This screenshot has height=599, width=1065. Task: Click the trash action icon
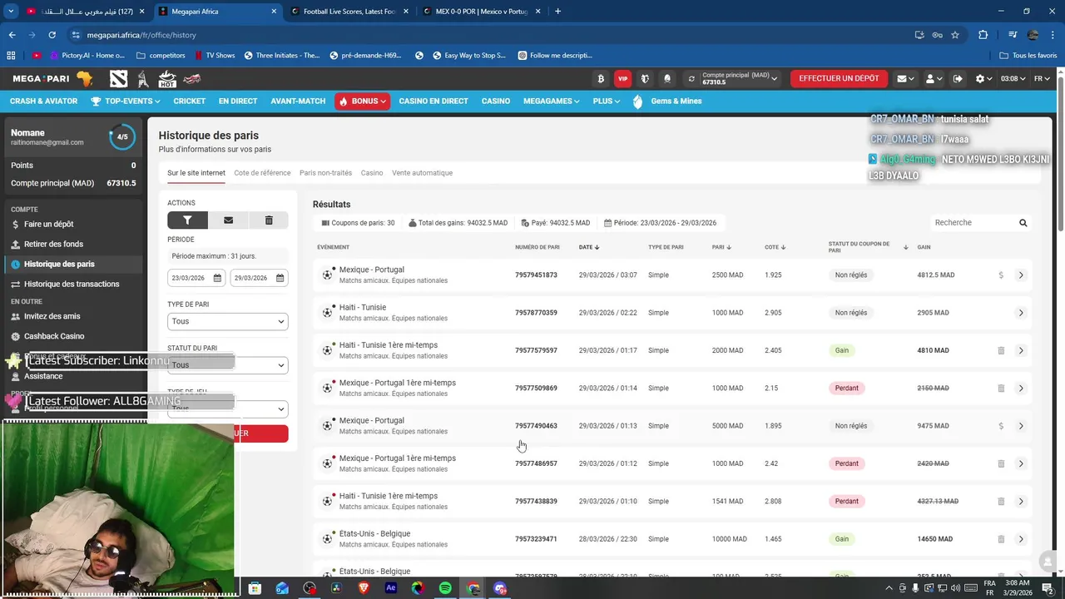[269, 220]
